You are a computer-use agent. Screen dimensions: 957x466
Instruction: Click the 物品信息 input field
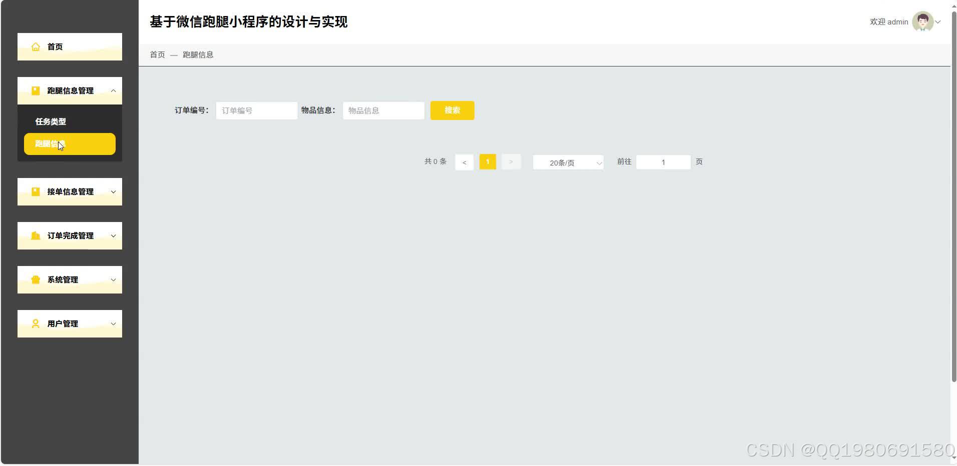(383, 110)
